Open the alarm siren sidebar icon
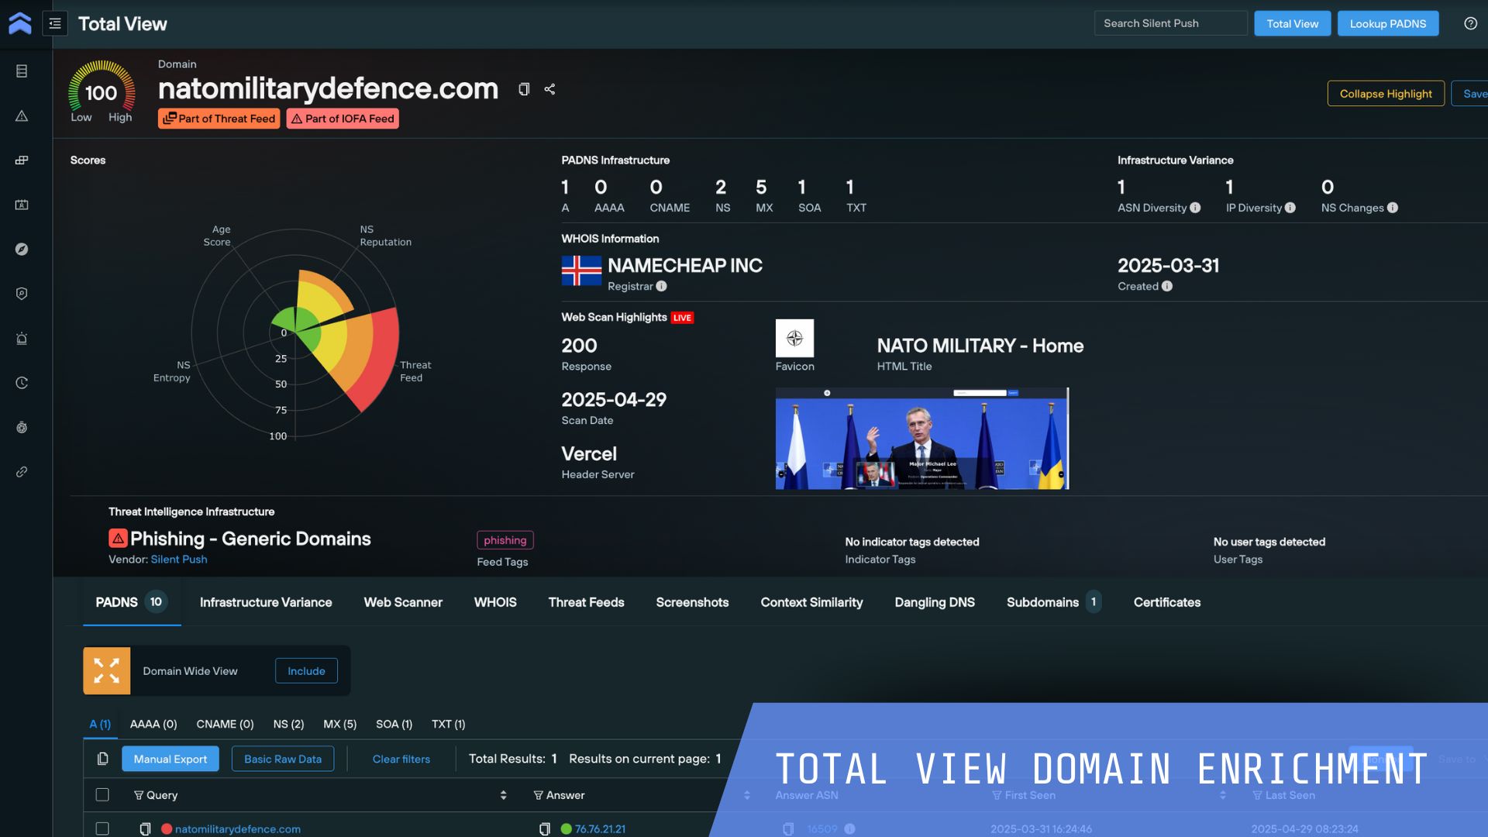Screen dimensions: 1488x837 [x=22, y=339]
